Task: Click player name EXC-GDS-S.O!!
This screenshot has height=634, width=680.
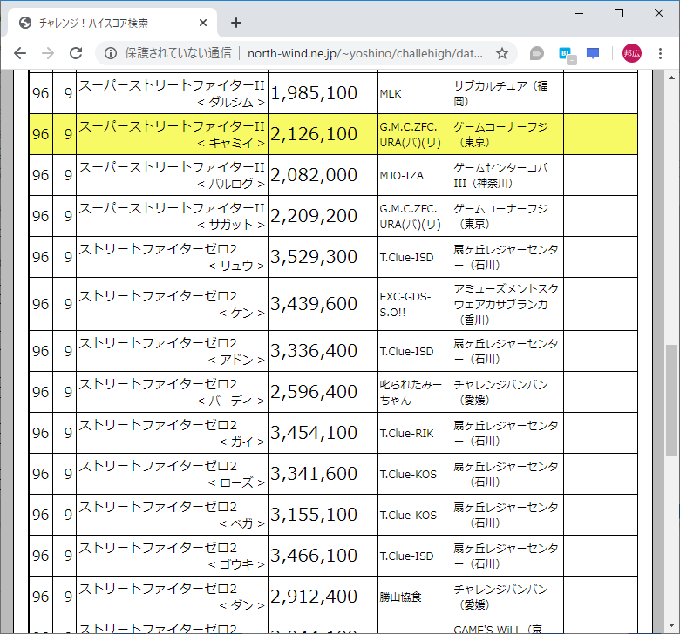Action: point(405,304)
